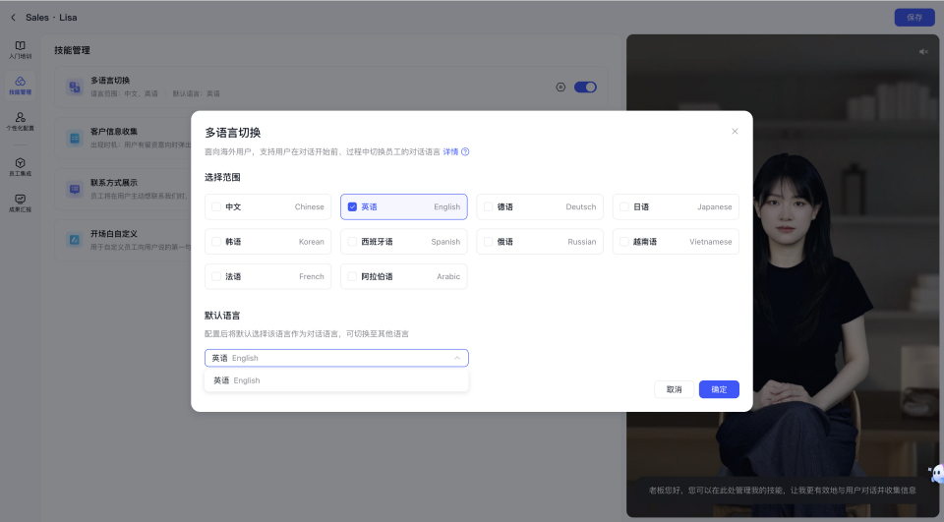Image resolution: width=944 pixels, height=522 pixels.
Task: Uncheck the 英语 English language checkbox
Action: (x=352, y=207)
